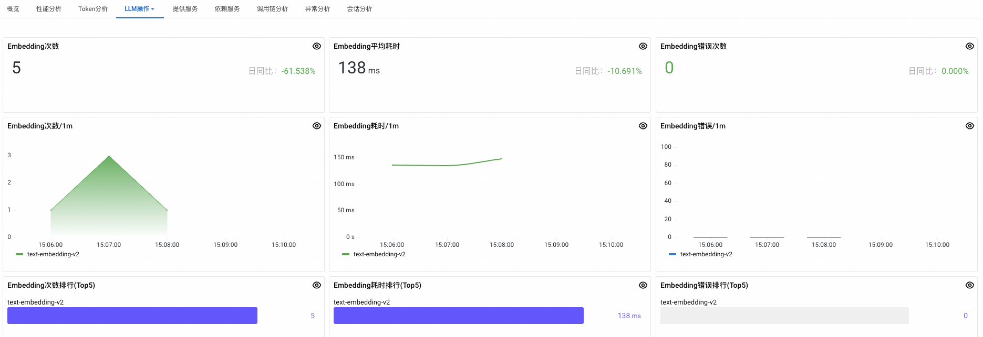Viewport: 983px width, 337px height.
Task: Click eye icon on Embedding错误排行(Top5) panel
Action: (970, 285)
